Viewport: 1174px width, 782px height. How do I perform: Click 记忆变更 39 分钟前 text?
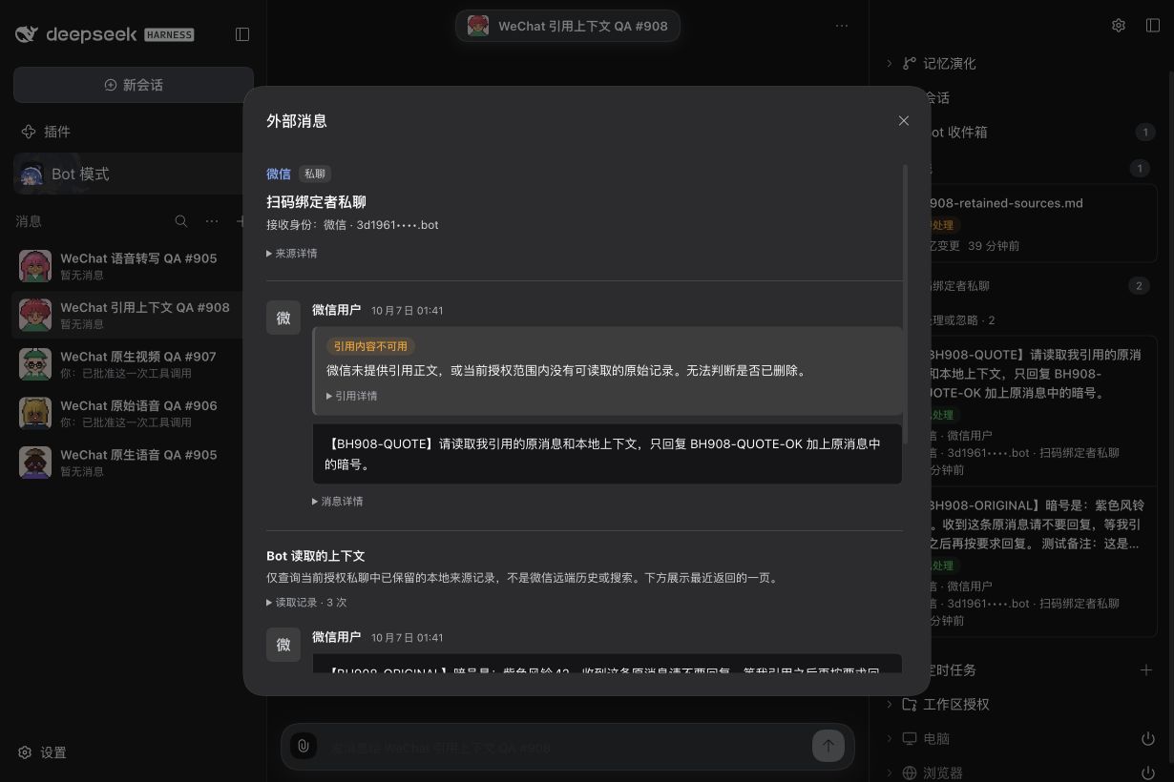coord(975,245)
